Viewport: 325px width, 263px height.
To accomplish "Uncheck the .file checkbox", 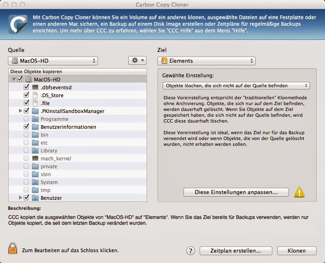I will pos(26,103).
